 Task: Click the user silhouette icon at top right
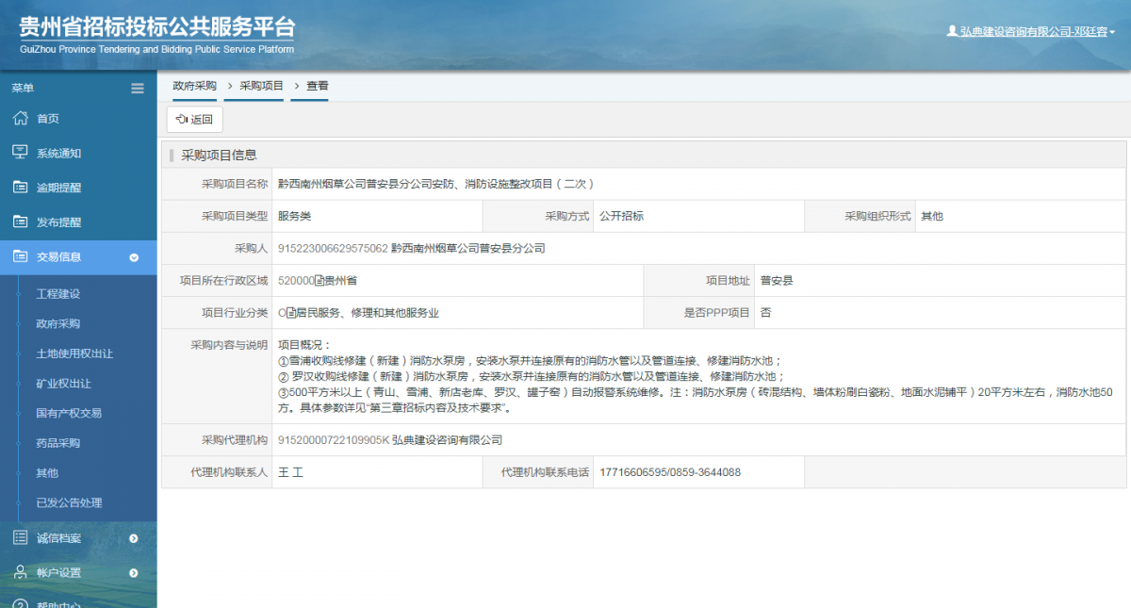pos(952,30)
